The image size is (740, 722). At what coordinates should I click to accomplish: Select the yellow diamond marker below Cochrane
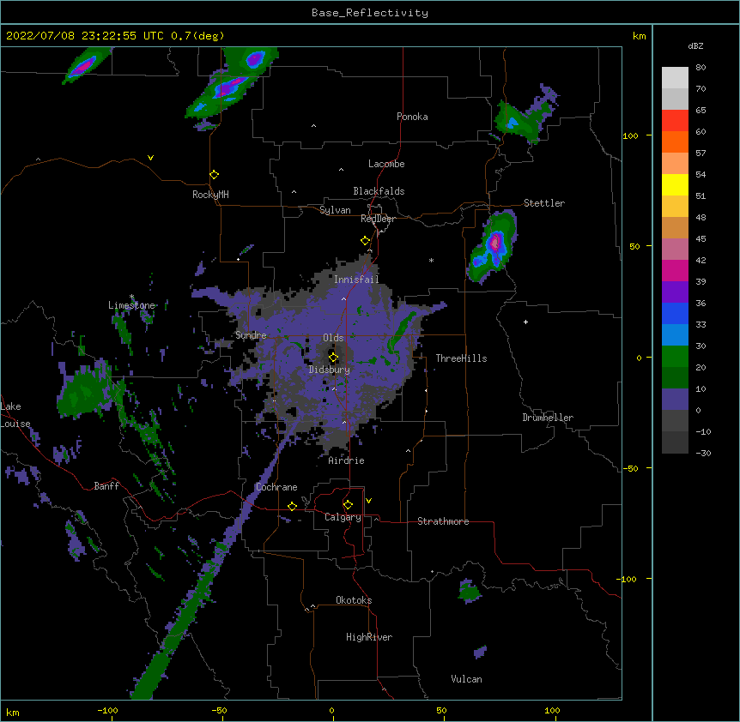point(292,506)
